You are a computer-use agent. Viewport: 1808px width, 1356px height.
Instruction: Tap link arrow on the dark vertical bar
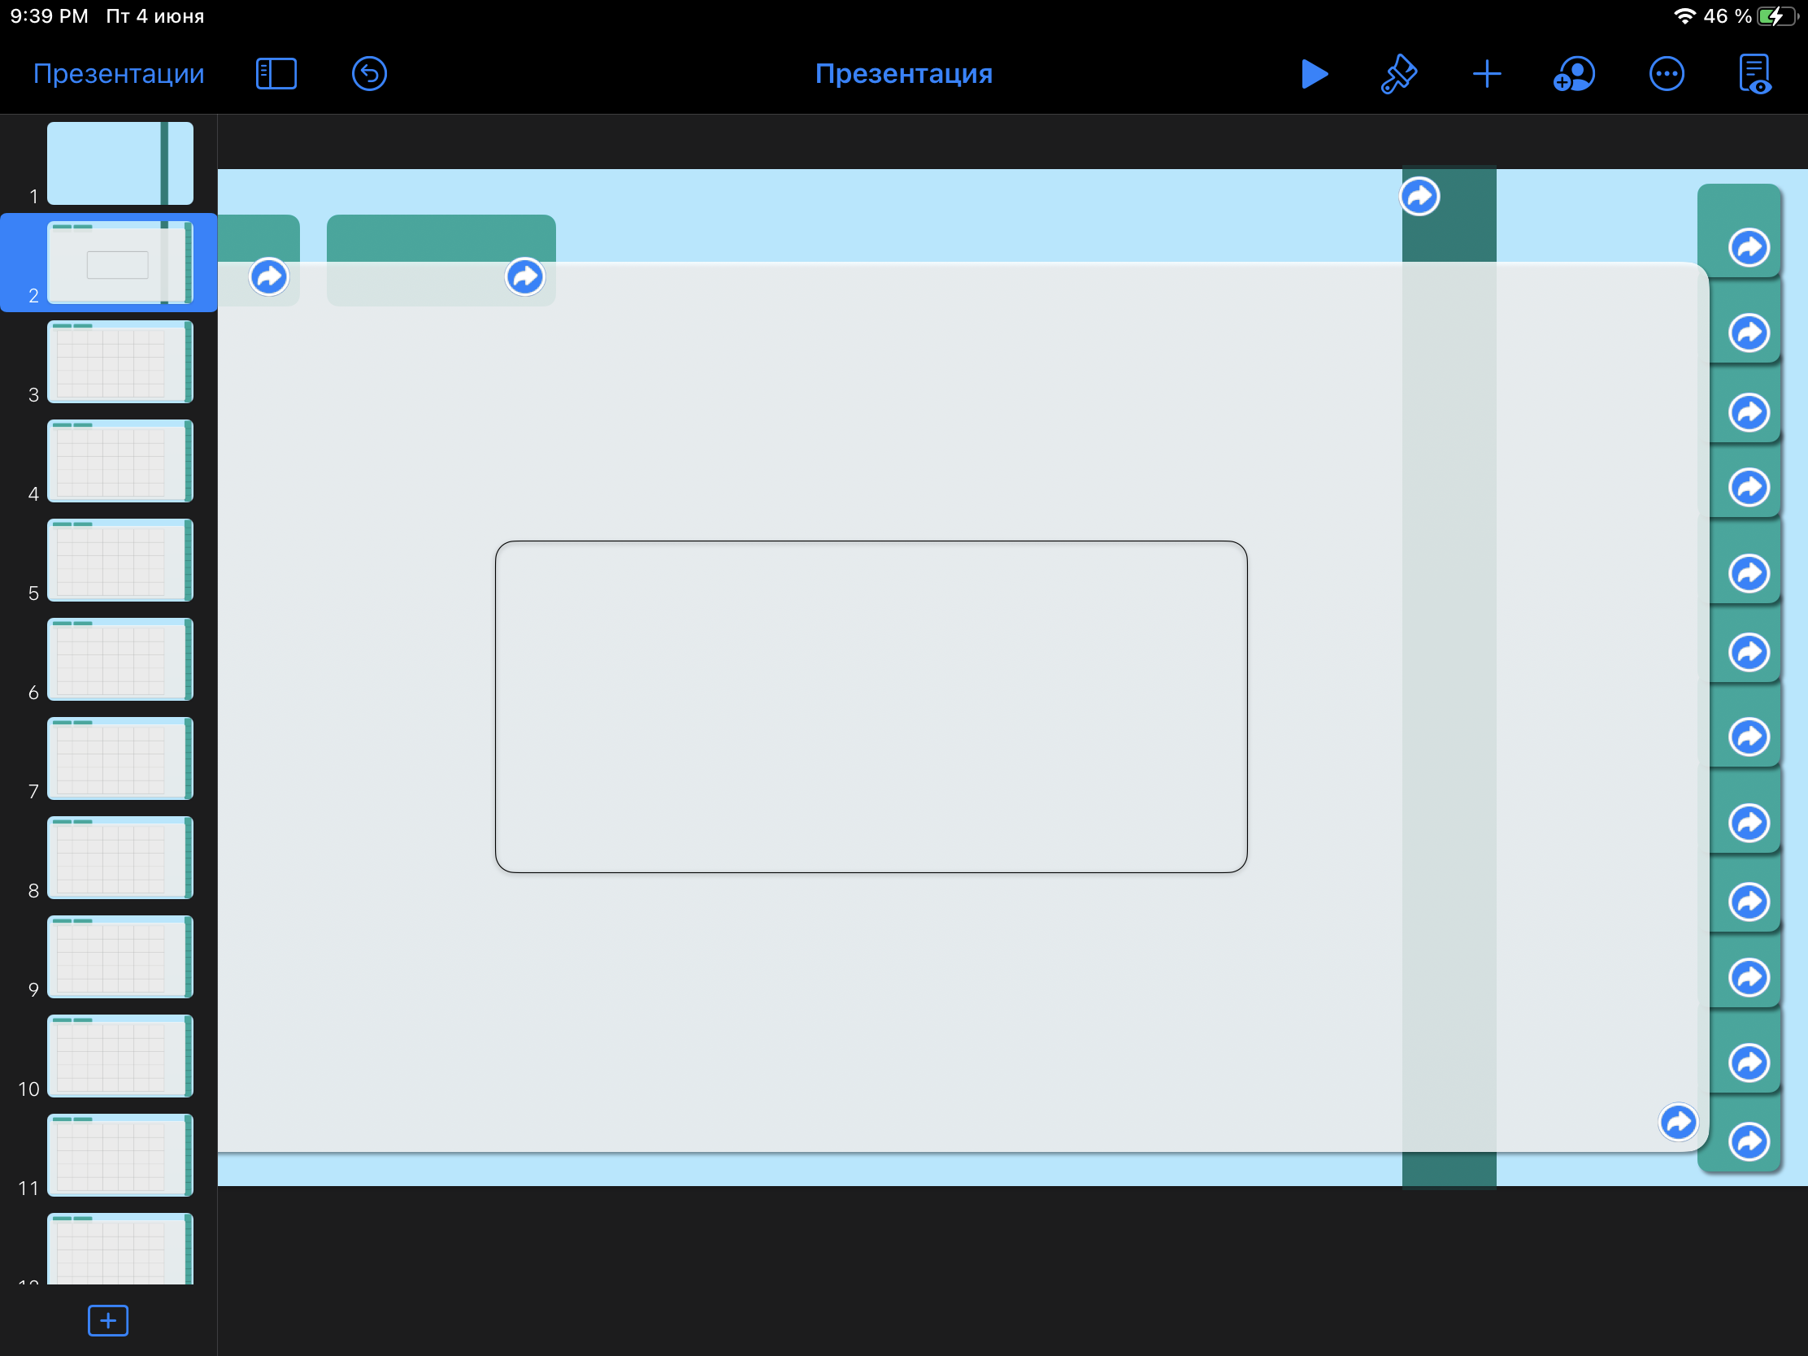coord(1419,196)
